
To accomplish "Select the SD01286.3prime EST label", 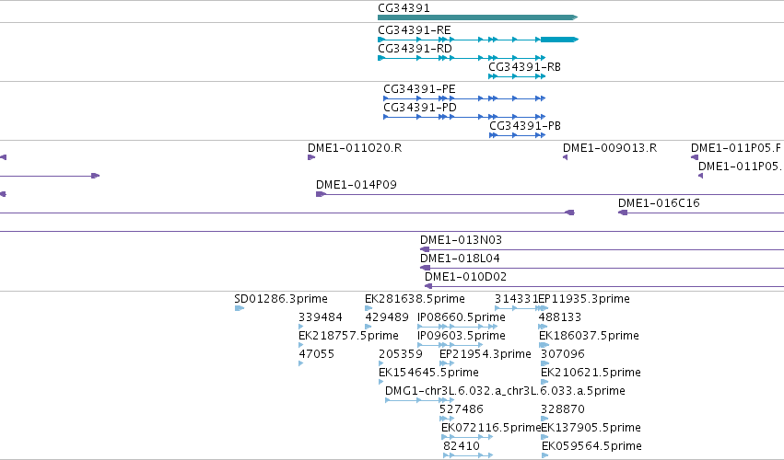I will [281, 299].
